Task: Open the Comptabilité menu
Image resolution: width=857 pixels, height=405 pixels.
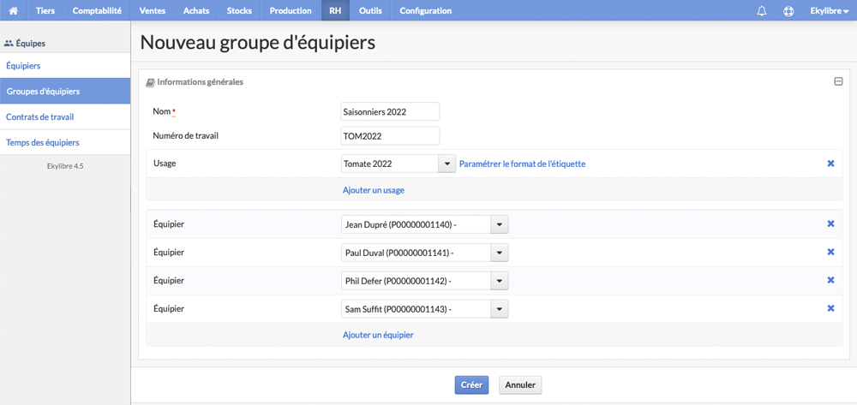Action: (x=97, y=11)
